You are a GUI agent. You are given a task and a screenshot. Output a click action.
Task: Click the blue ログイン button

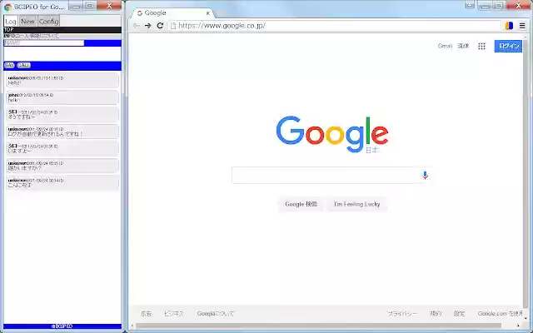(508, 46)
